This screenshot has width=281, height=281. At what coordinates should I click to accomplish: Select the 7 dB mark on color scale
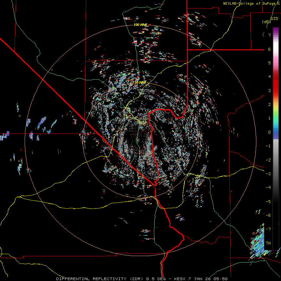[x=269, y=35]
